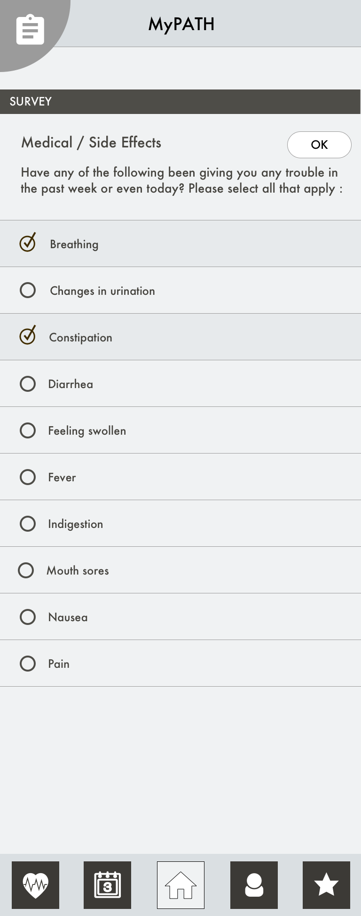
Task: Click the SURVEY section bar
Action: click(x=180, y=102)
